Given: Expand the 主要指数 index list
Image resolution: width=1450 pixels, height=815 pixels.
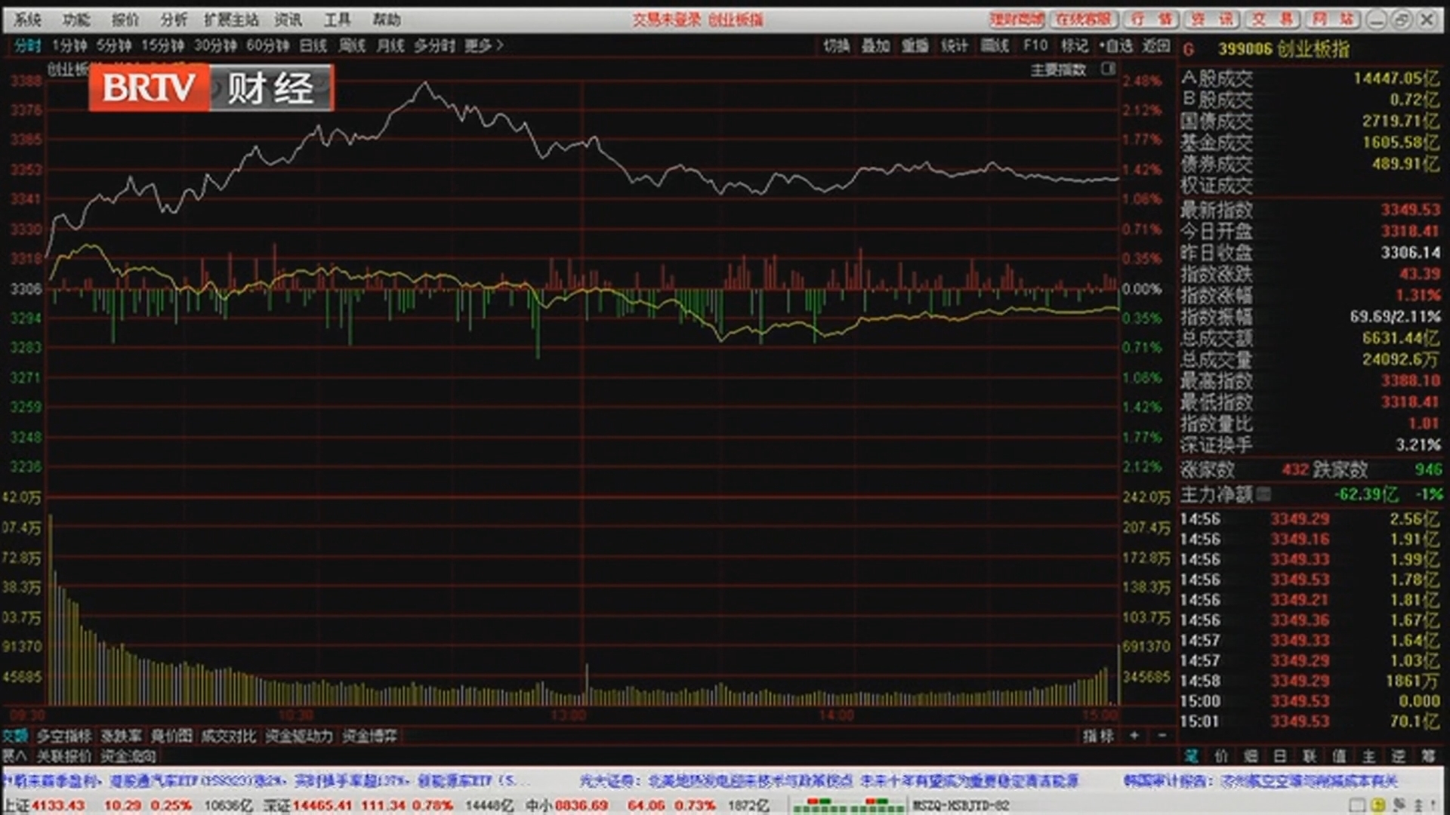Looking at the screenshot, I should click(x=1058, y=70).
